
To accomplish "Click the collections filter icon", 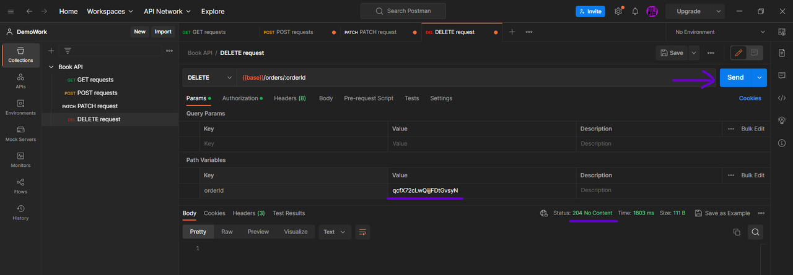I will coord(68,51).
